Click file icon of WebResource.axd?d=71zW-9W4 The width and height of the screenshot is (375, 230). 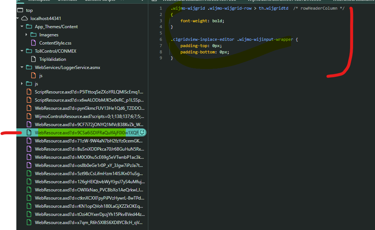pos(29,141)
